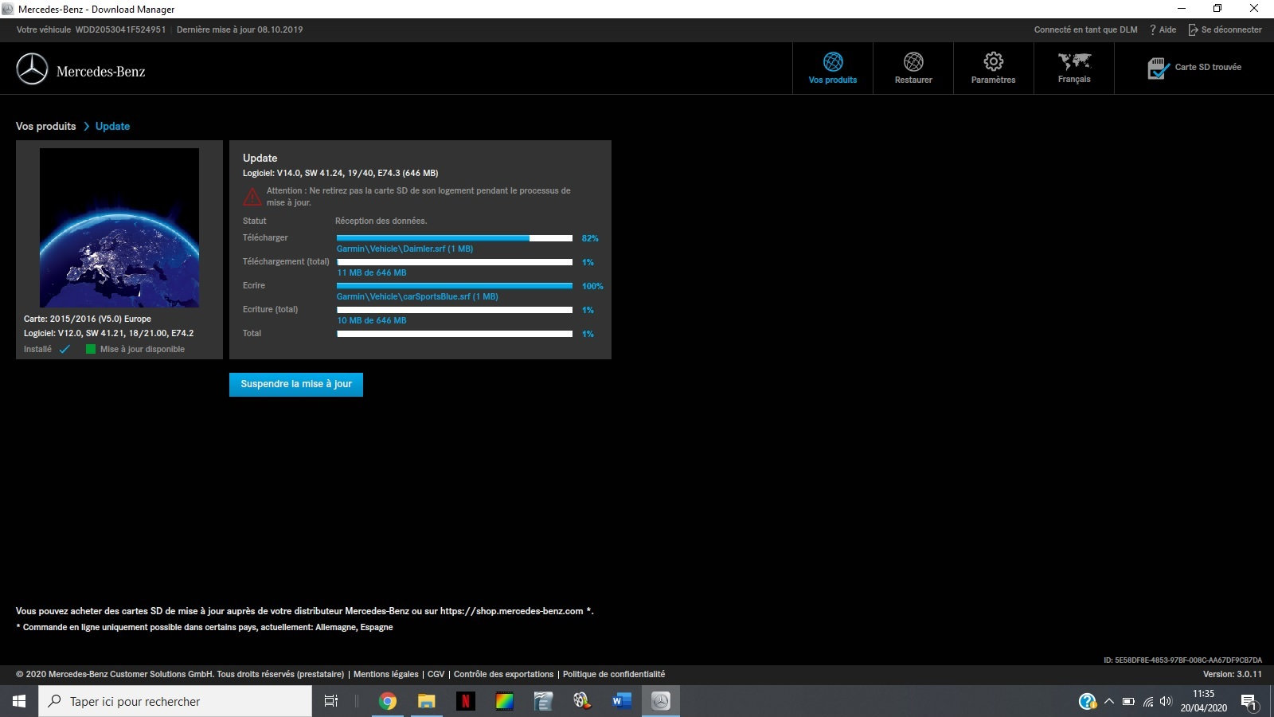This screenshot has width=1274, height=717.
Task: Click the Suspendre la mise à jour button
Action: pyautogui.click(x=296, y=384)
